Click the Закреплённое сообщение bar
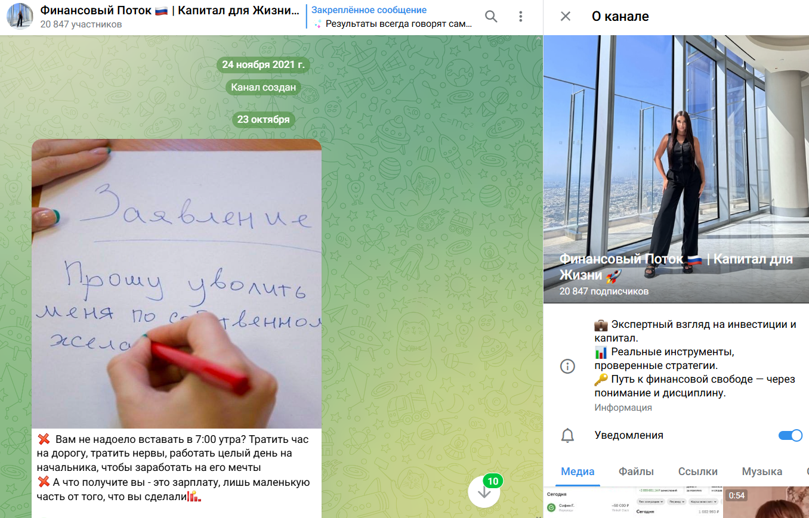 388,16
